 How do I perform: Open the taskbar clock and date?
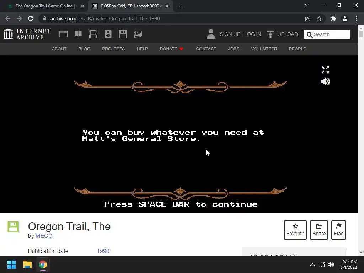tap(349, 264)
